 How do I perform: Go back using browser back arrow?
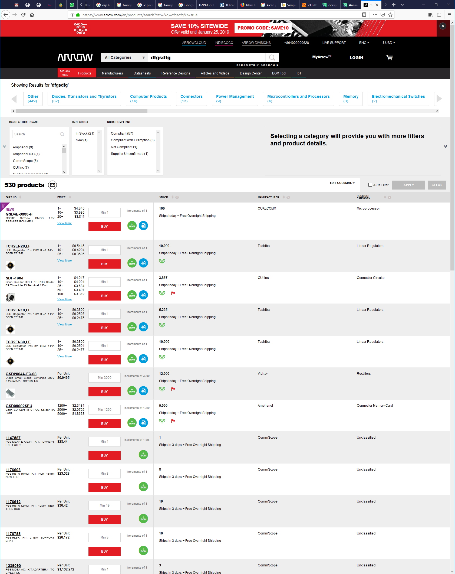pyautogui.click(x=6, y=15)
